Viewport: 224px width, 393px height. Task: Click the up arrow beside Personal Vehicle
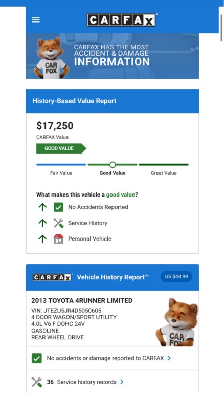point(42,239)
